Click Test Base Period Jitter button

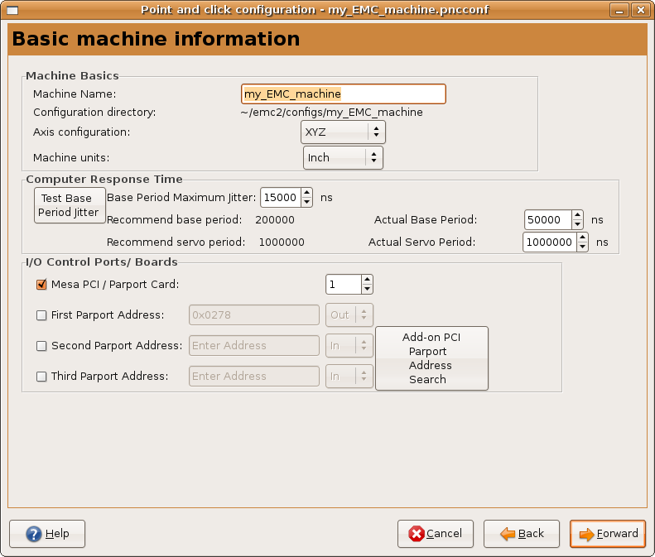[x=70, y=205]
